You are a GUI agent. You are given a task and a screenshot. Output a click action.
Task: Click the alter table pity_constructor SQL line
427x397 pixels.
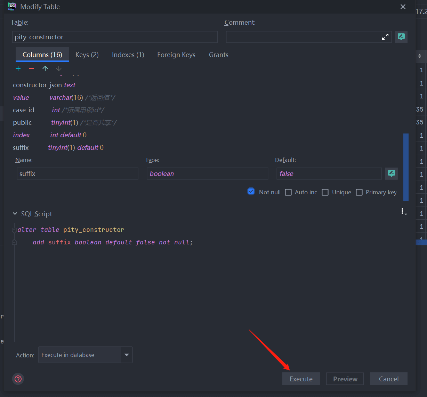tap(71, 230)
